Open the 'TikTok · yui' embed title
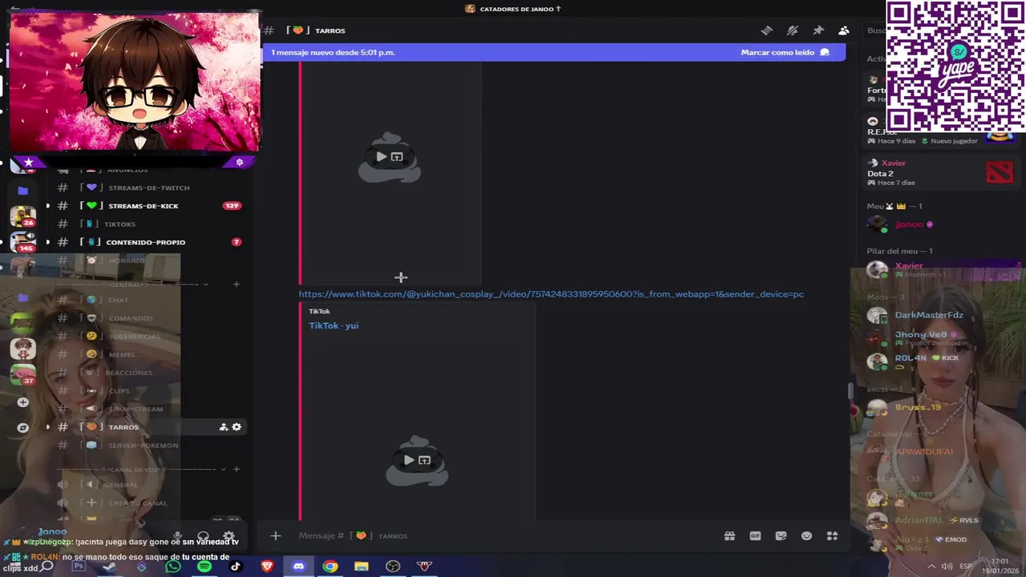Image resolution: width=1026 pixels, height=577 pixels. (333, 325)
